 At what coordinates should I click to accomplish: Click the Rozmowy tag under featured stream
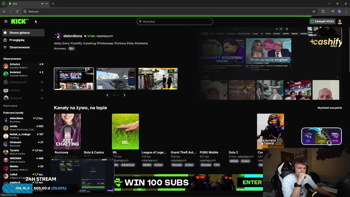click(x=60, y=48)
